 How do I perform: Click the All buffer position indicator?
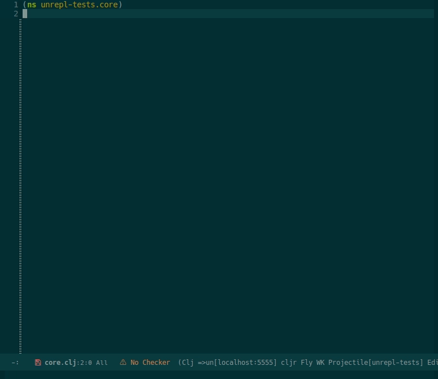(x=102, y=363)
